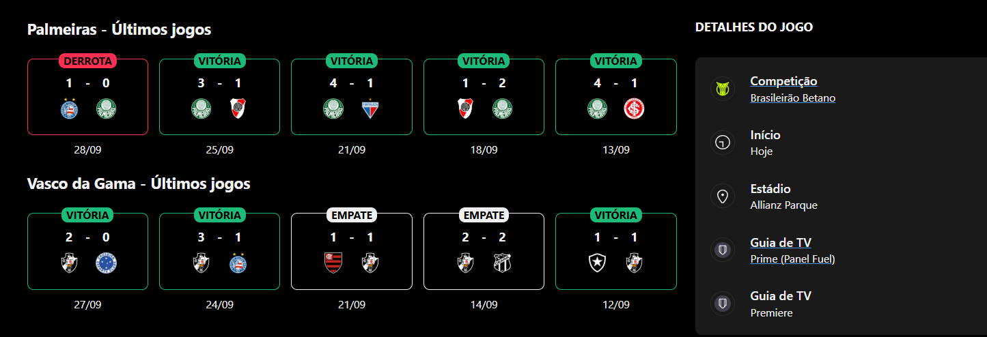Click the Bahia crest in the 28/09 match

tap(69, 108)
